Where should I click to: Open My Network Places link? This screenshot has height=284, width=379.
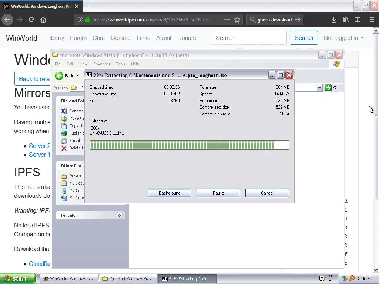point(72,198)
